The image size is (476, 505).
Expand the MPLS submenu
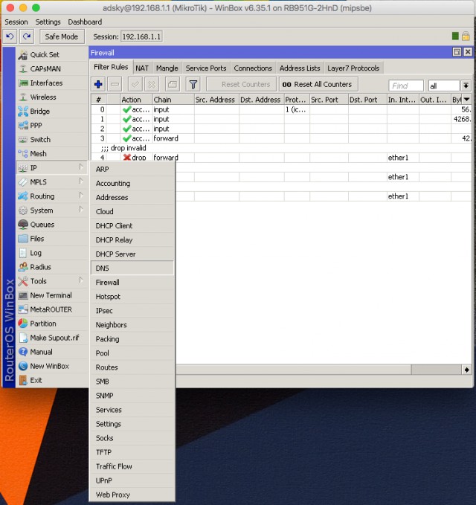point(52,182)
